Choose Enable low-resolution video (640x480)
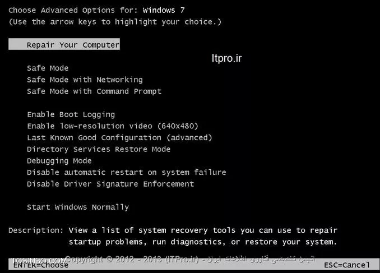The image size is (380, 273). (113, 126)
